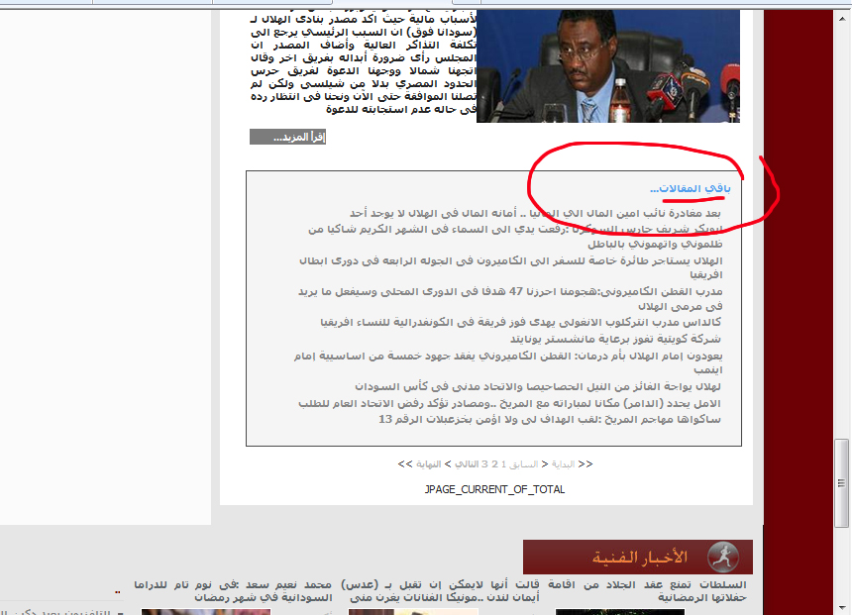Go to pagination page 3

coord(484,463)
